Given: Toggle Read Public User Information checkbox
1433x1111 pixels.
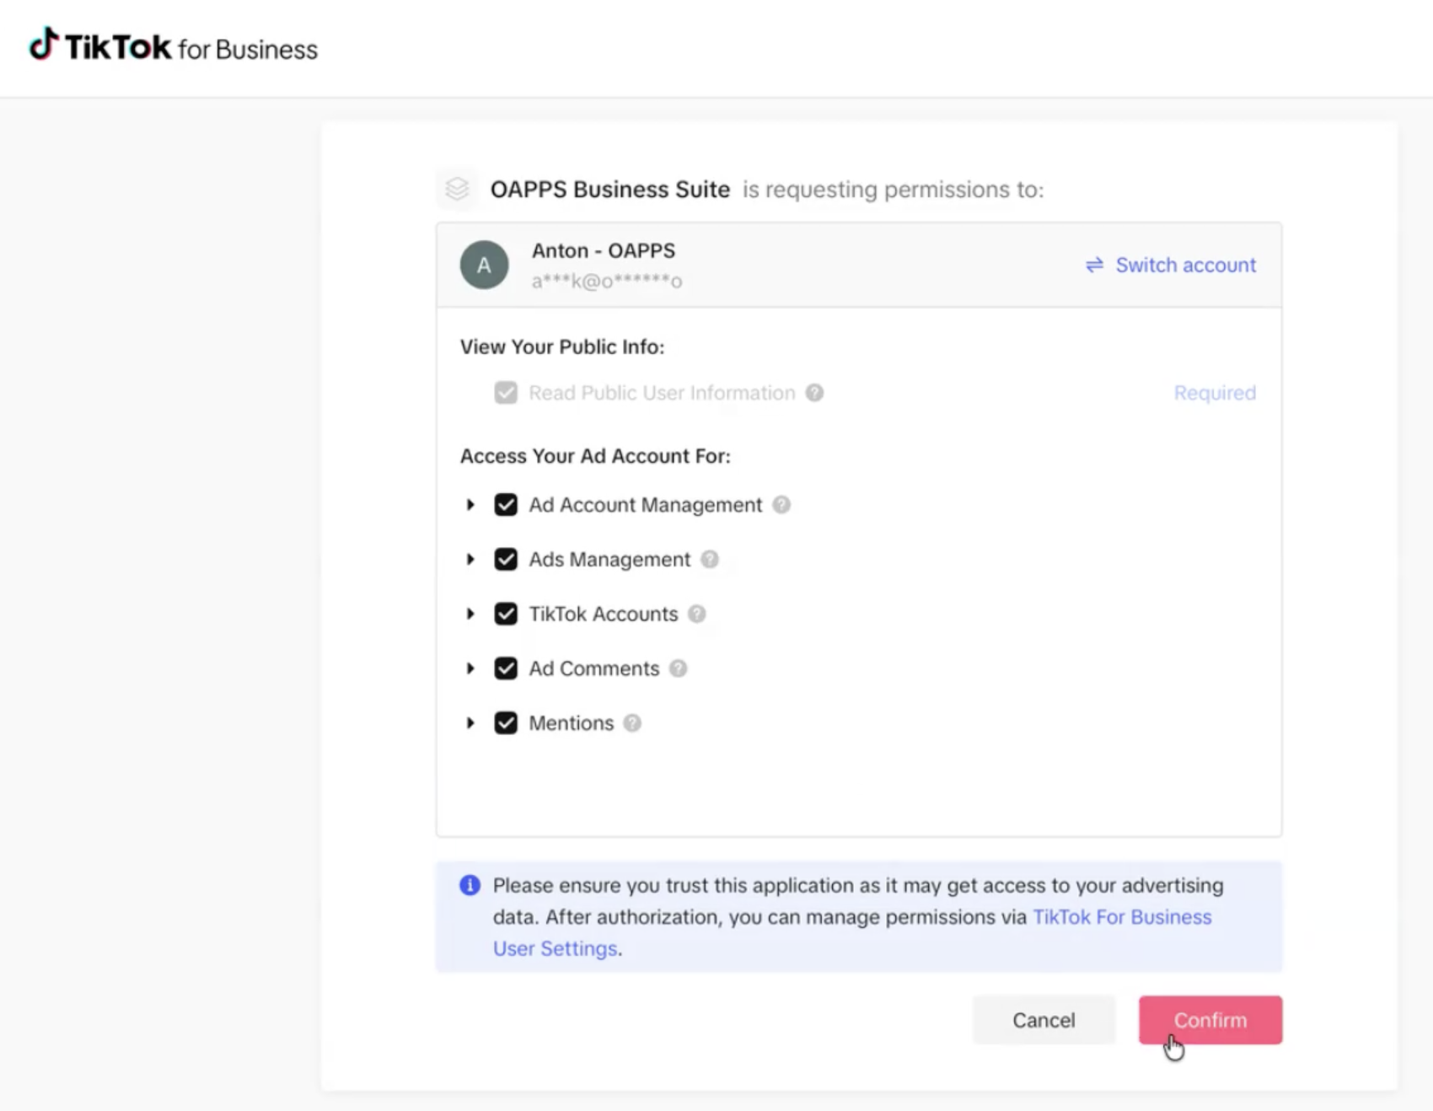Looking at the screenshot, I should coord(506,393).
